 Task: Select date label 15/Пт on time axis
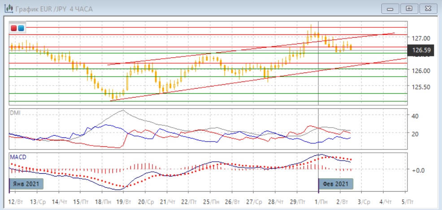coord(81,202)
